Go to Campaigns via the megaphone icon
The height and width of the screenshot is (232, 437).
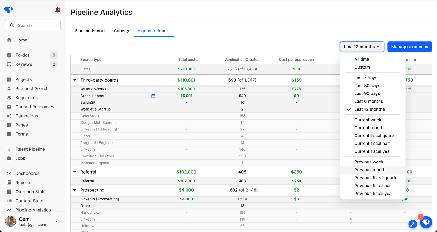(9, 116)
